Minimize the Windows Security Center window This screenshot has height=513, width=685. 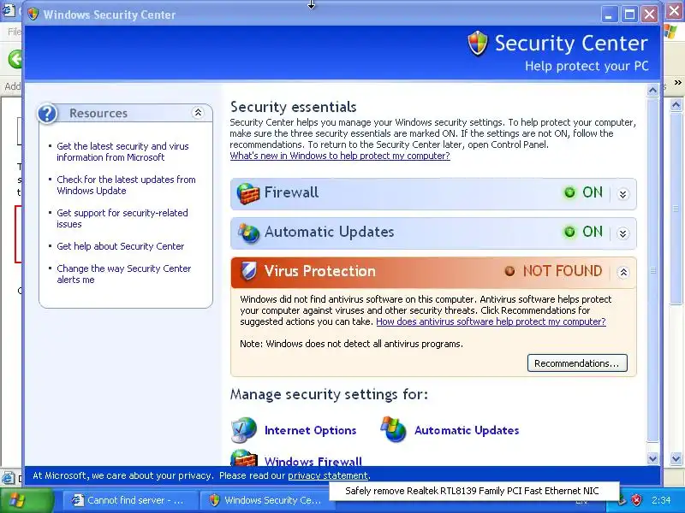(609, 15)
